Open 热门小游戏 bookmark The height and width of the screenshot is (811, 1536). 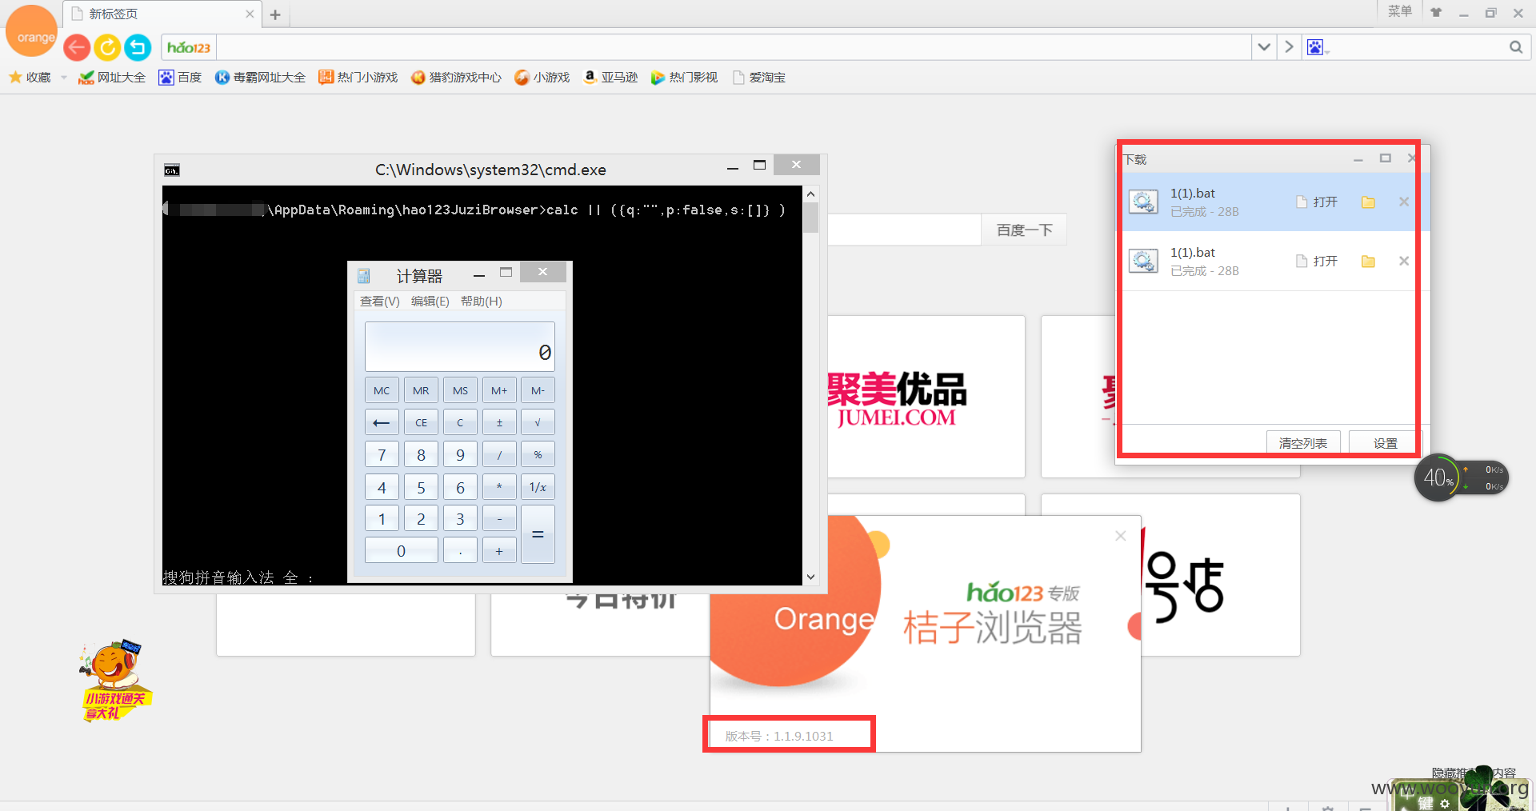click(x=358, y=78)
